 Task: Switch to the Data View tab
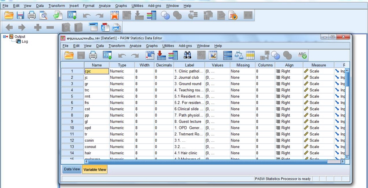(72, 169)
